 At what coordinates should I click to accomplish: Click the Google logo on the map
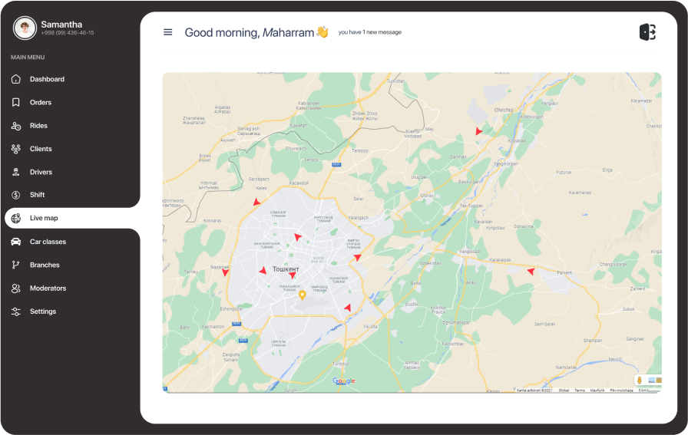pyautogui.click(x=343, y=381)
